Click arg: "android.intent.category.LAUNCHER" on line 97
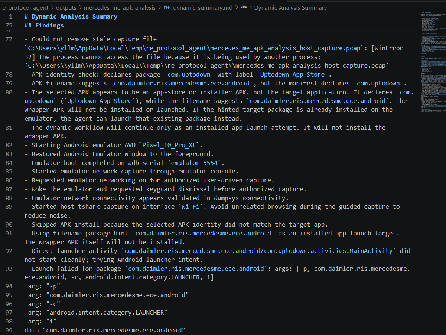This screenshot has height=335, width=446. point(98,313)
